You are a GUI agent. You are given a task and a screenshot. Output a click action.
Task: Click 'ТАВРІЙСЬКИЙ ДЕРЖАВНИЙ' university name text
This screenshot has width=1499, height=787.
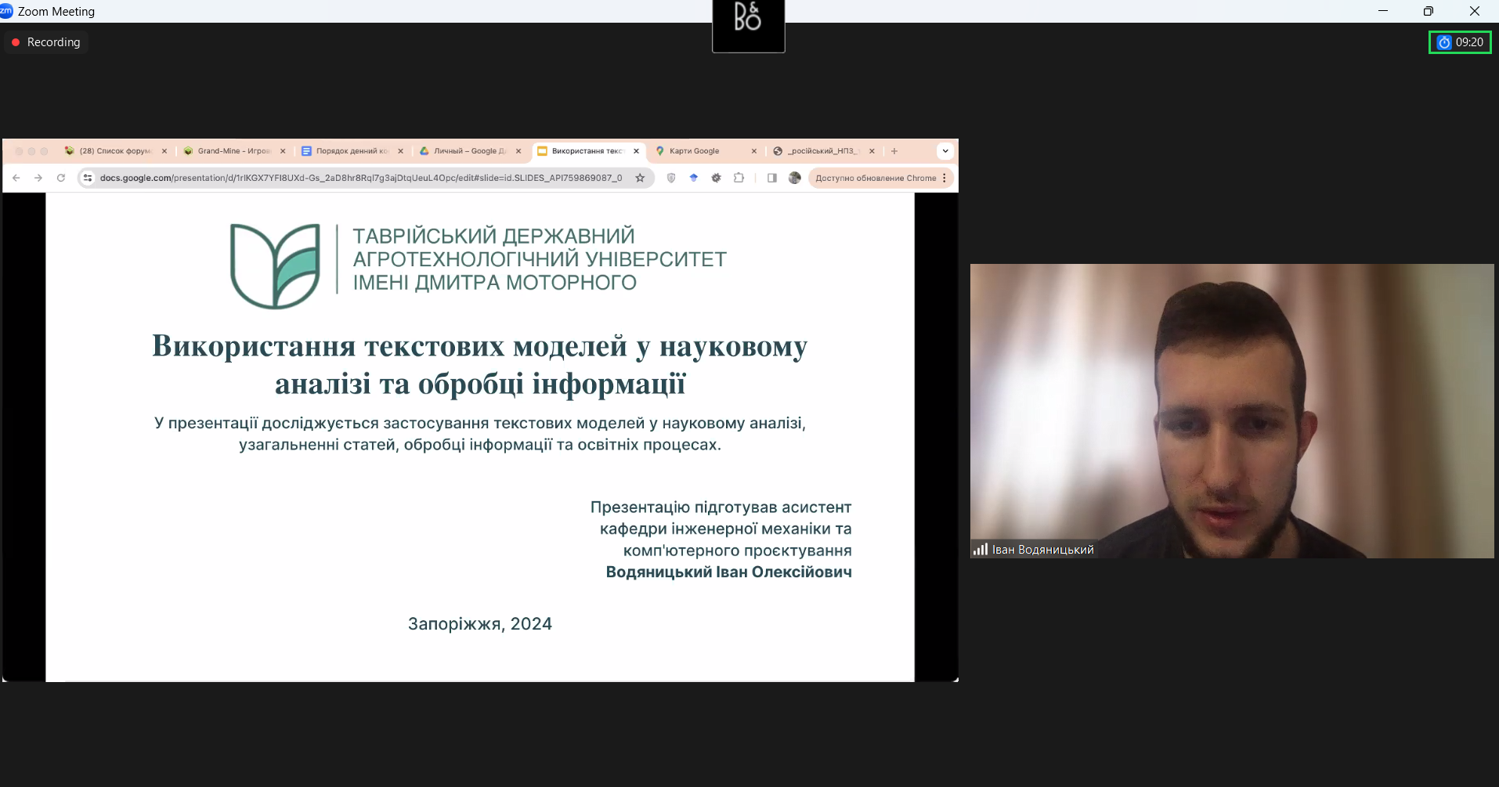click(x=493, y=236)
